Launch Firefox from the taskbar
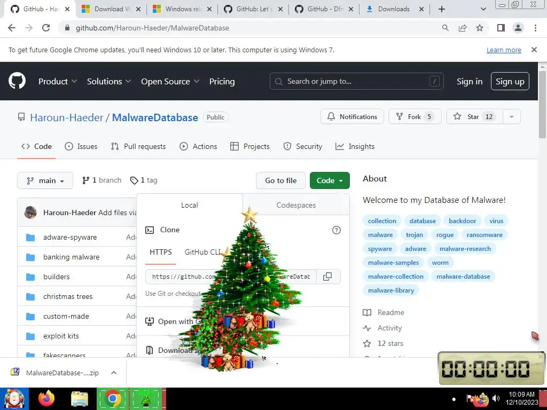 (46, 398)
